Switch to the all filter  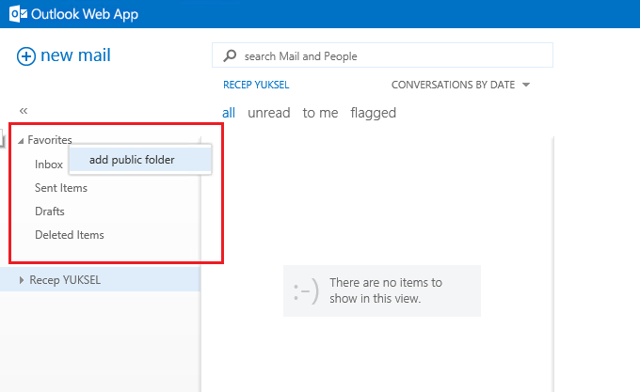click(x=229, y=113)
